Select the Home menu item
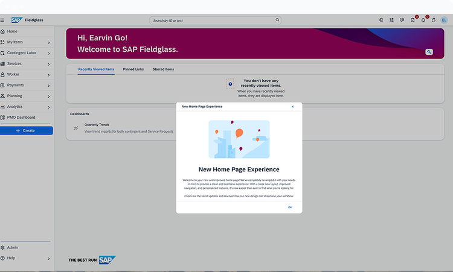This screenshot has height=272, width=453. click(27, 31)
